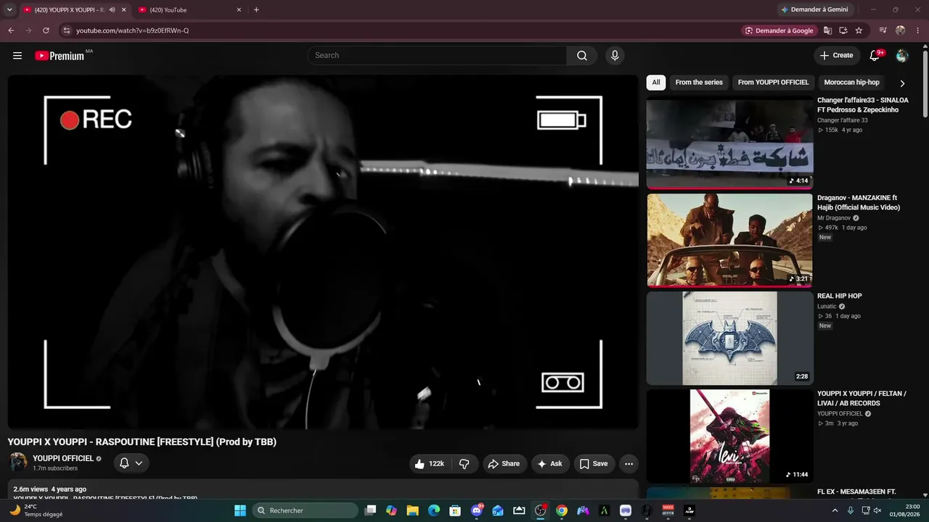Screen dimensions: 929x522
Task: Share this video
Action: point(504,464)
